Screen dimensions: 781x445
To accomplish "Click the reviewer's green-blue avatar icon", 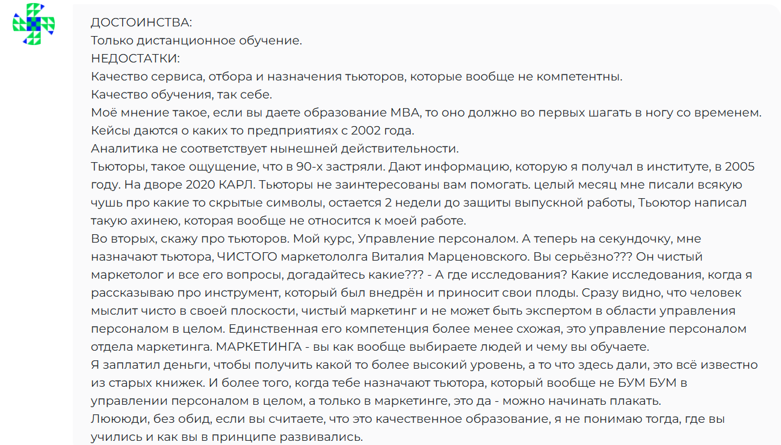I will pos(34,24).
